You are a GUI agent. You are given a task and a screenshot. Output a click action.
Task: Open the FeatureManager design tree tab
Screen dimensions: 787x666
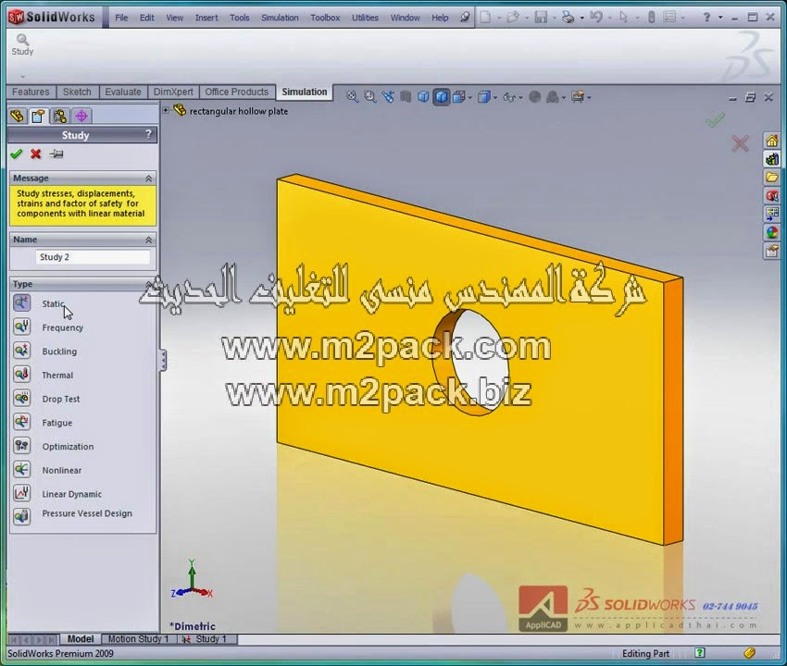click(x=17, y=117)
